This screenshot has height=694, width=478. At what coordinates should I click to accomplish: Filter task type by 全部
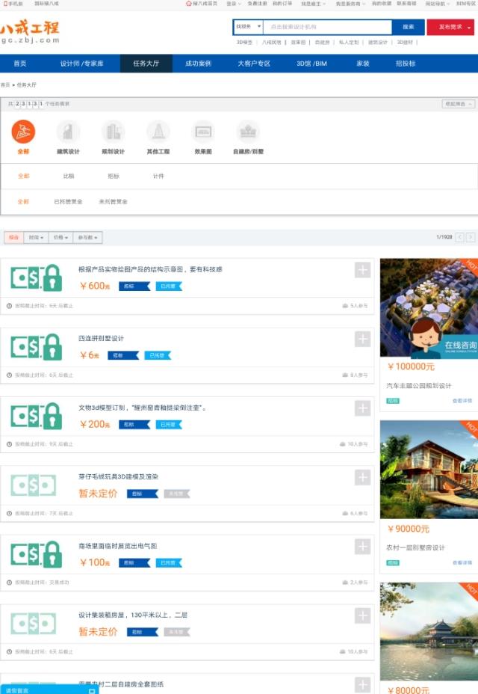tap(23, 176)
